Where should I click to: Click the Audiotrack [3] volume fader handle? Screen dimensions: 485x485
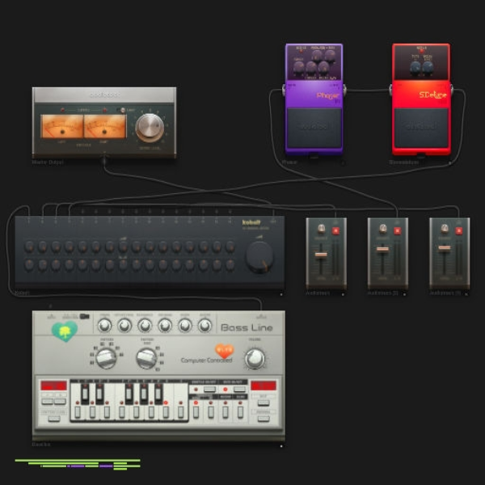[x=445, y=248]
